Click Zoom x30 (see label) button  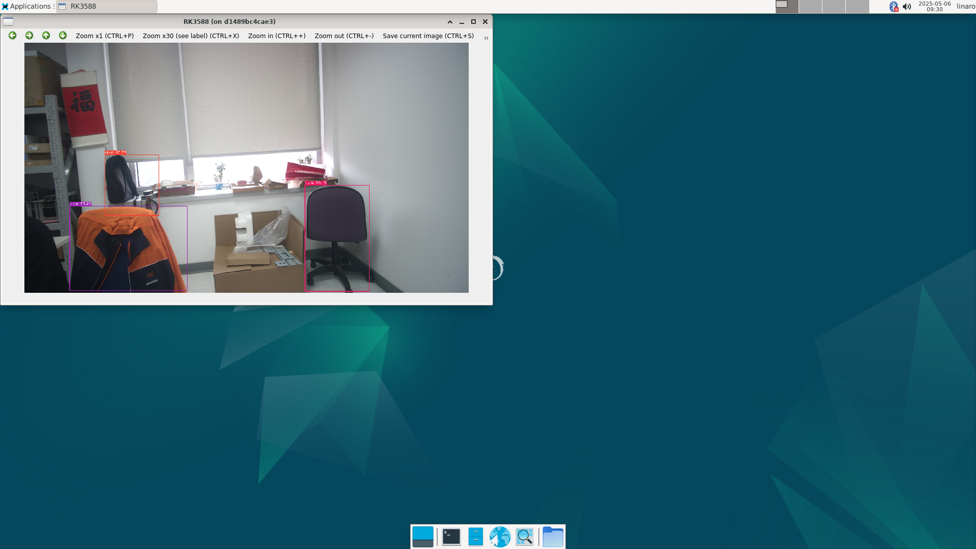(x=191, y=36)
